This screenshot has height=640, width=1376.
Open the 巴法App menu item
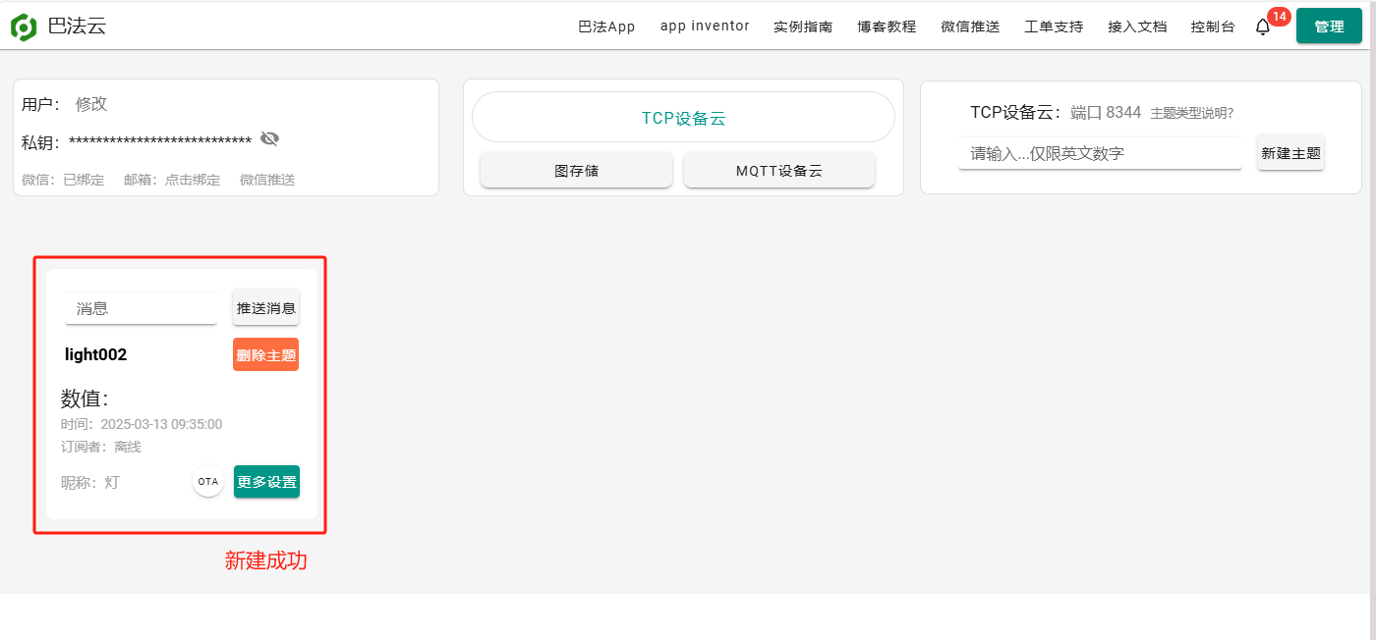(x=606, y=27)
